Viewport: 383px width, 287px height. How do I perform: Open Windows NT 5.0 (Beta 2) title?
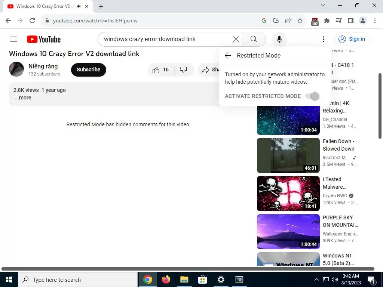tap(338, 259)
